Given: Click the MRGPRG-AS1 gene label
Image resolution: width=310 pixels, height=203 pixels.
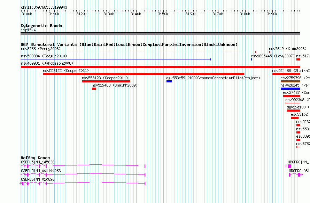Looking at the screenshot, I should tap(299, 171).
